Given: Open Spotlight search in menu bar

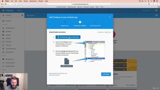Looking at the screenshot, I should [x=145, y=1].
